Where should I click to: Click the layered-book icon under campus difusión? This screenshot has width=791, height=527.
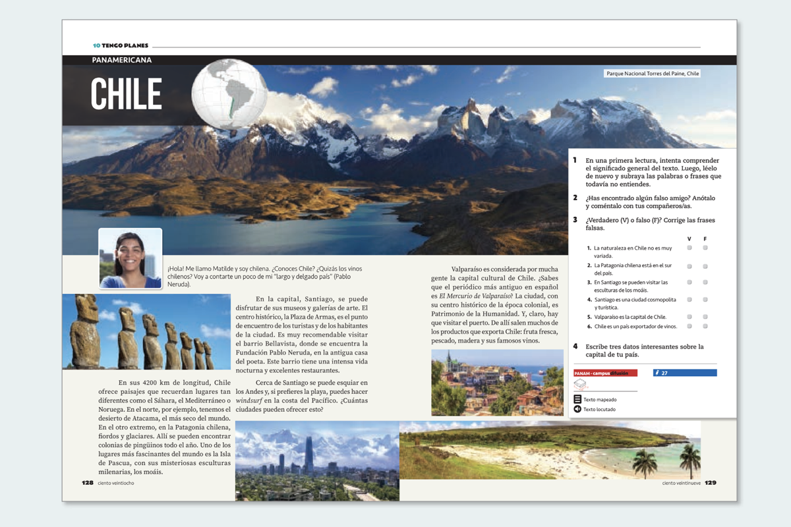(580, 384)
